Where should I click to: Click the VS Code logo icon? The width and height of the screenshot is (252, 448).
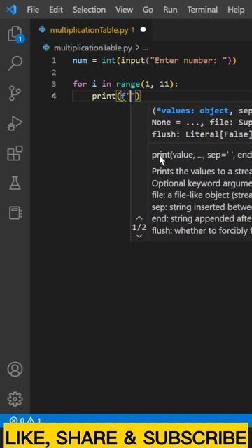click(11, 10)
